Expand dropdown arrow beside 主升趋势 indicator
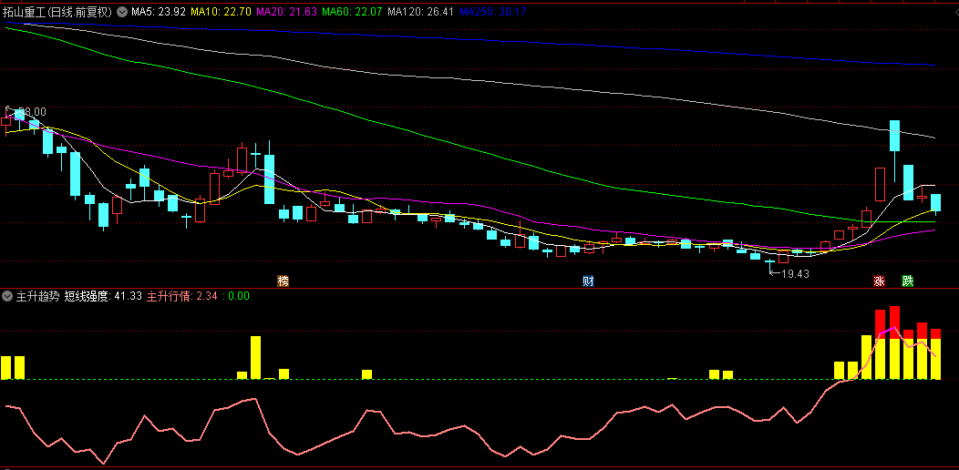The image size is (959, 470). [7, 296]
